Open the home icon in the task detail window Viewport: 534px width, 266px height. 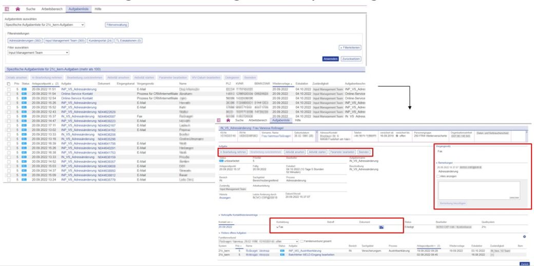tap(228, 120)
